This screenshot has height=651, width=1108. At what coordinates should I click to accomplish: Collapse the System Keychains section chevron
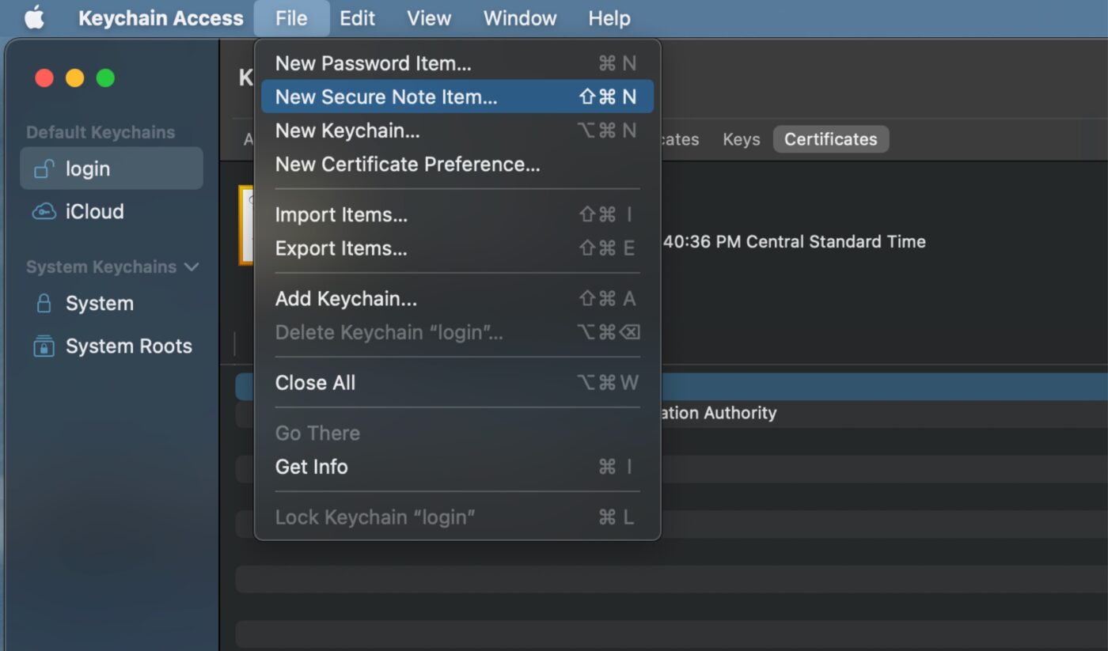192,267
